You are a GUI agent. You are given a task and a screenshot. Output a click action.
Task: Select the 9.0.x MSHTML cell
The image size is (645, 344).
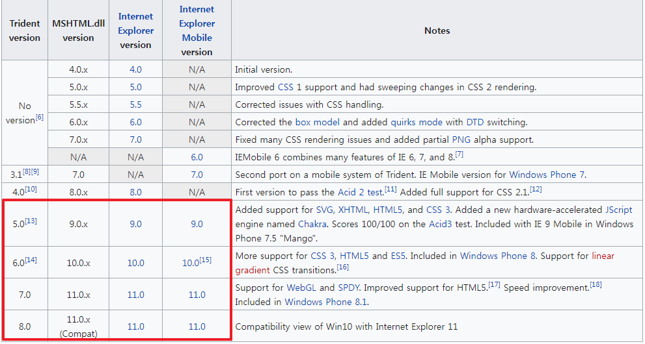pyautogui.click(x=78, y=225)
